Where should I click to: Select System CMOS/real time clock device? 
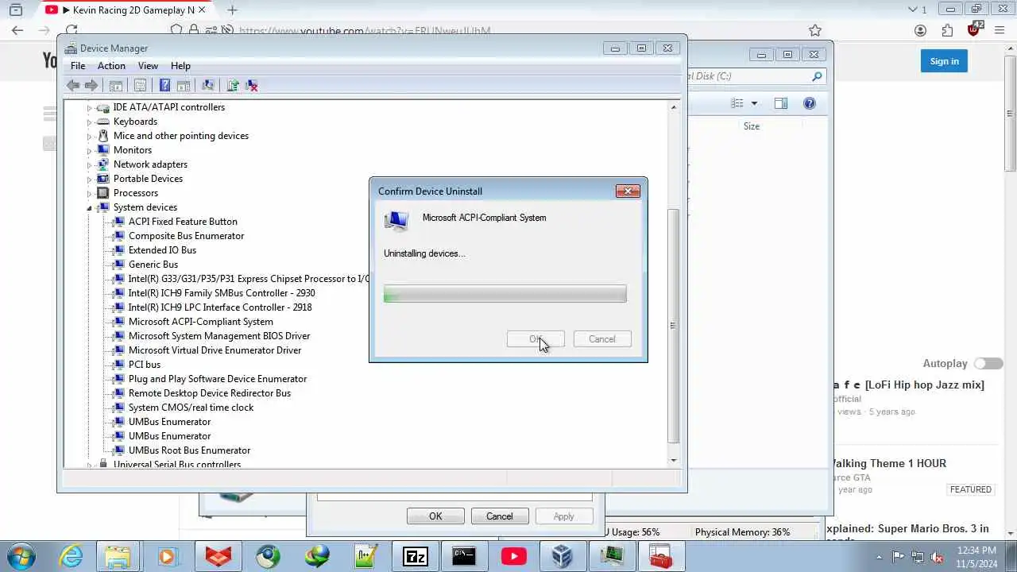[x=191, y=408]
